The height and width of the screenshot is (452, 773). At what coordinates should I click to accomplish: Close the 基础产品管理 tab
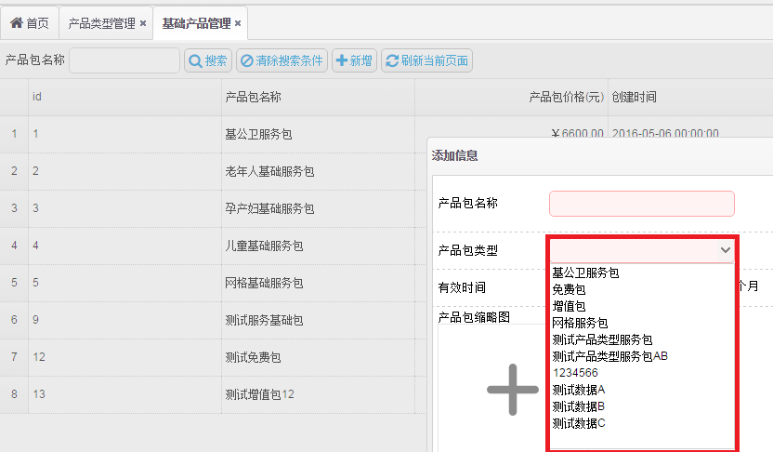point(238,23)
